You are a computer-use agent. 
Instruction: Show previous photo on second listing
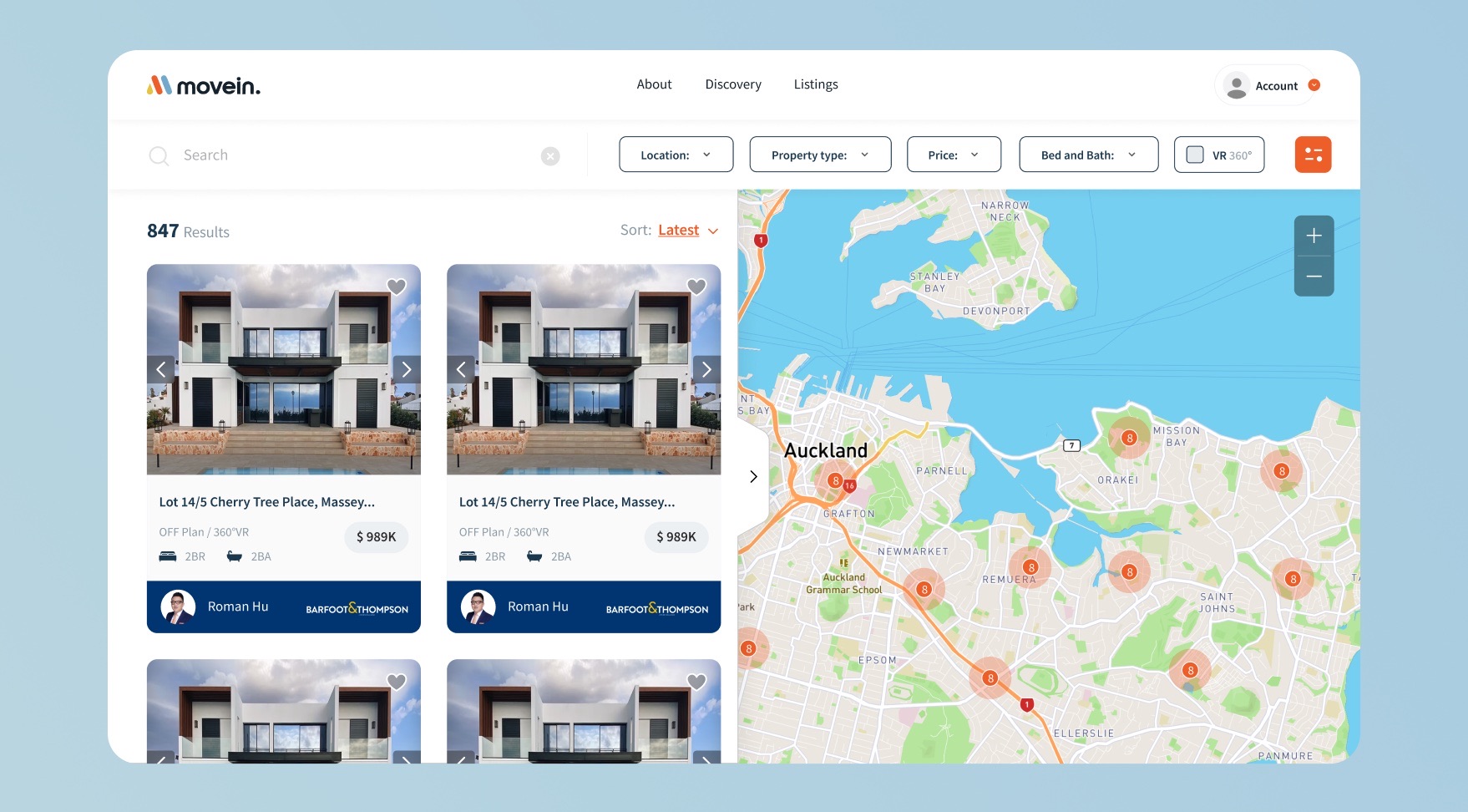(x=461, y=369)
